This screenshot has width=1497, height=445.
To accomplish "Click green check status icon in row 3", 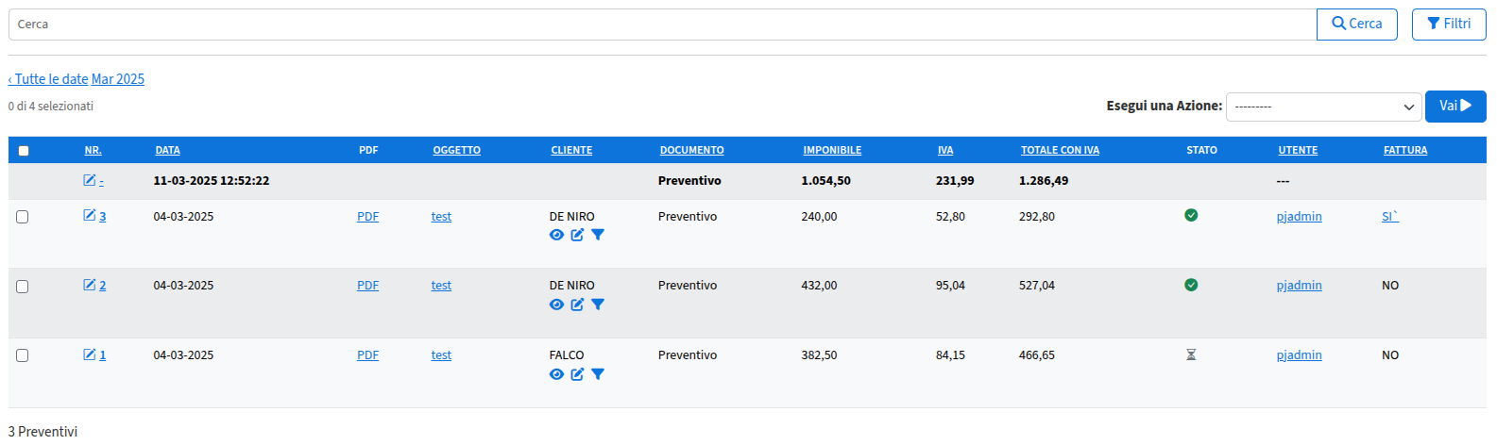I will coord(1191,215).
